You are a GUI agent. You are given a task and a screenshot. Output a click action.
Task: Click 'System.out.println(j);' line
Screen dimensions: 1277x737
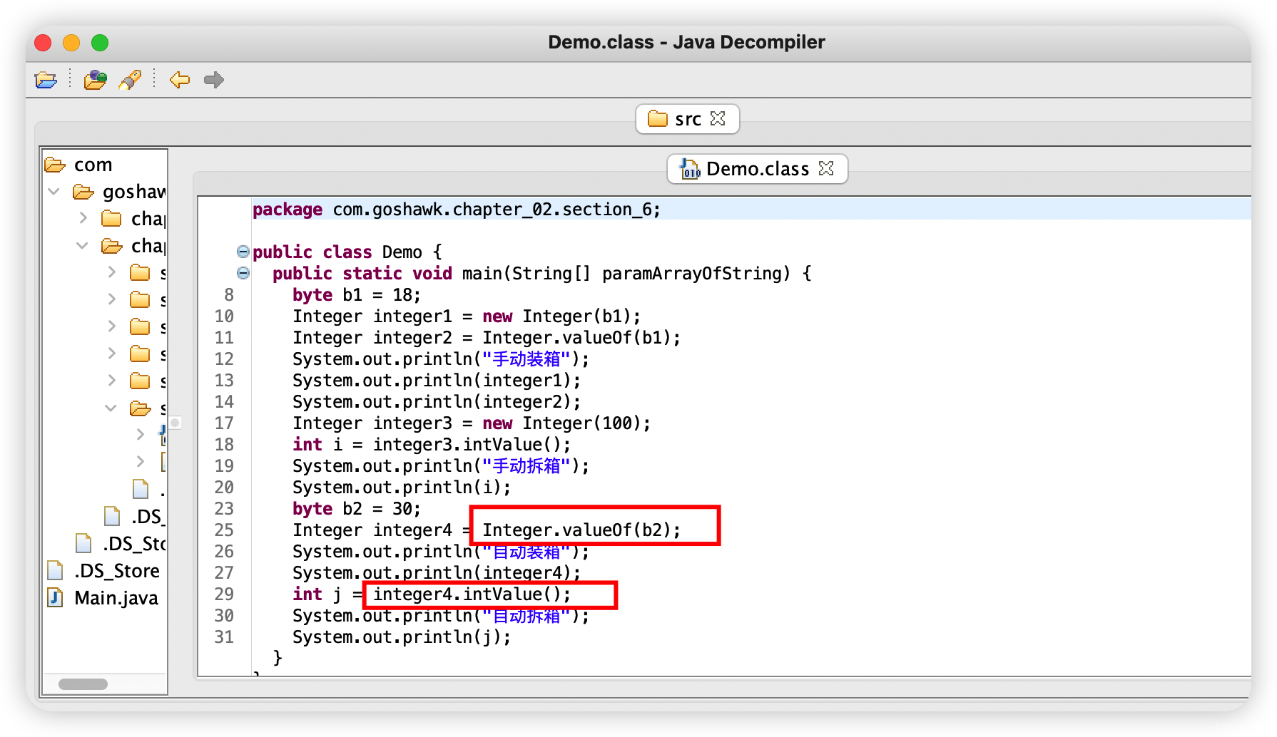[402, 637]
